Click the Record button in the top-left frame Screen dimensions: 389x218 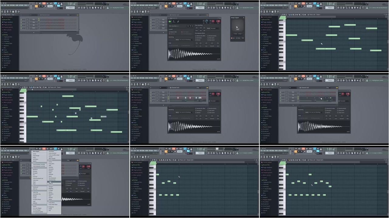pos(45,6)
